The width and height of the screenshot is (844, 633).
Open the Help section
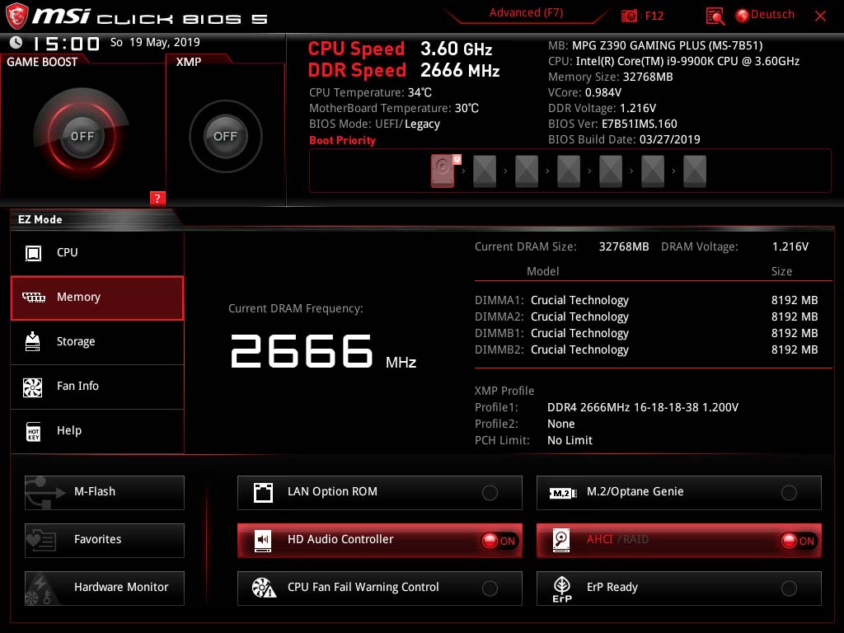click(x=97, y=431)
